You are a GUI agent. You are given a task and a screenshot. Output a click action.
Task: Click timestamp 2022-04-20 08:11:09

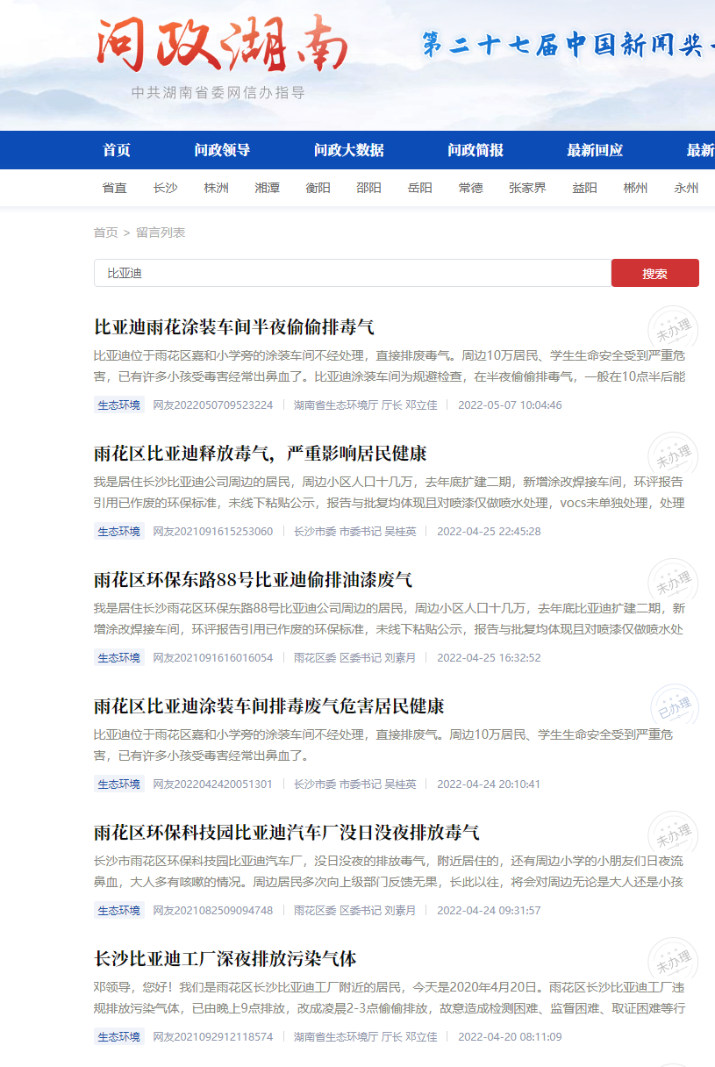tap(510, 1037)
